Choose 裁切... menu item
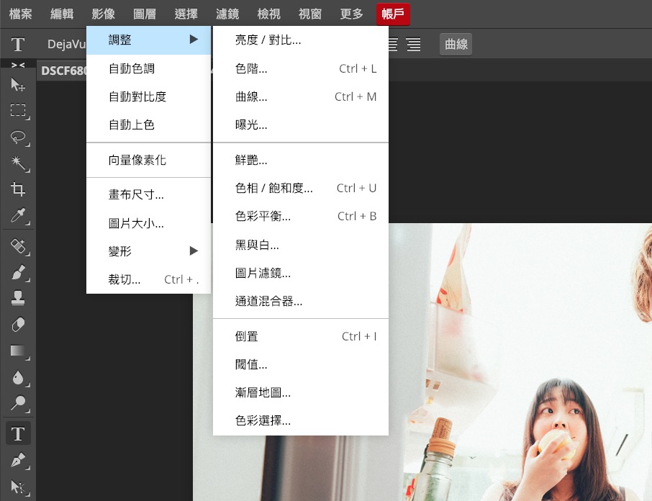 coord(148,279)
